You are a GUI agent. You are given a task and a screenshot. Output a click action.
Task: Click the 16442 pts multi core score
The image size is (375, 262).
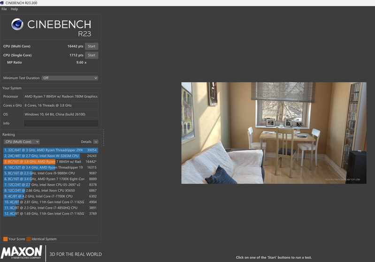click(76, 46)
